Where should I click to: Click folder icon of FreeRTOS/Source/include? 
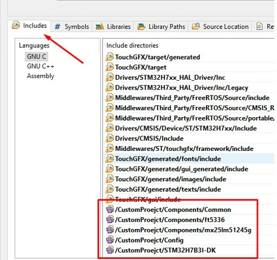pyautogui.click(x=109, y=97)
